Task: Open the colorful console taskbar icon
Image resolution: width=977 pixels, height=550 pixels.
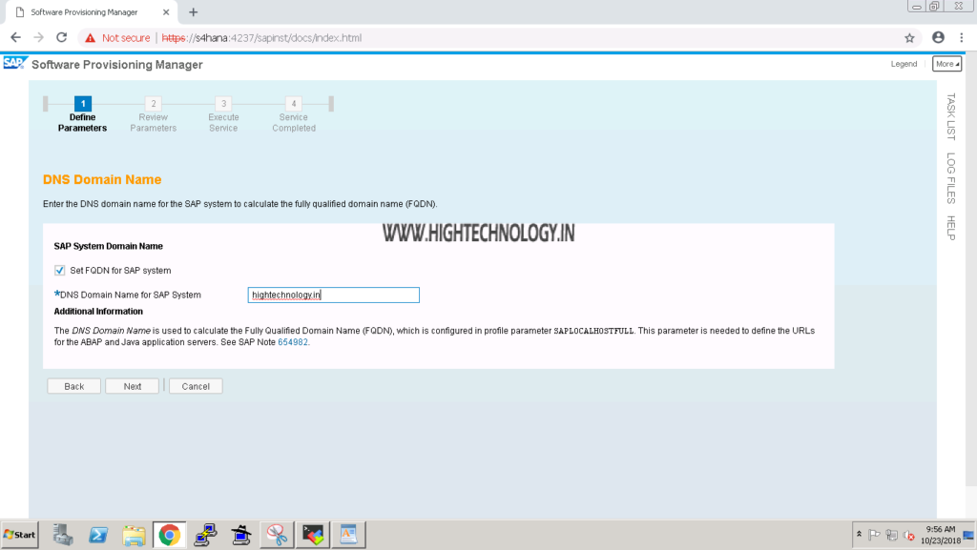Action: click(313, 535)
